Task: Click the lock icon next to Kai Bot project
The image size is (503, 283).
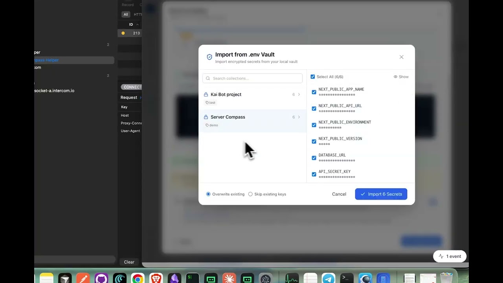Action: click(206, 94)
